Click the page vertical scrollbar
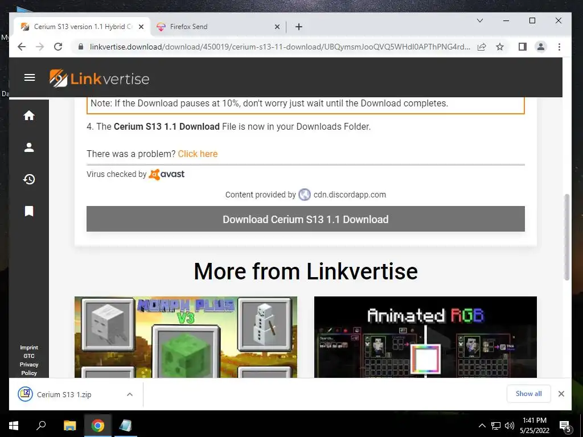The width and height of the screenshot is (583, 437). point(566,237)
